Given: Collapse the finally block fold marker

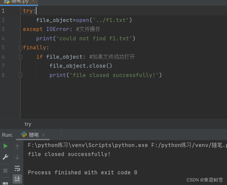Looking at the screenshot, I should 20,48.
